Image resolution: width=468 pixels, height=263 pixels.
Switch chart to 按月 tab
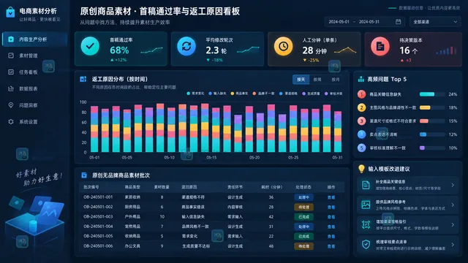coord(336,80)
